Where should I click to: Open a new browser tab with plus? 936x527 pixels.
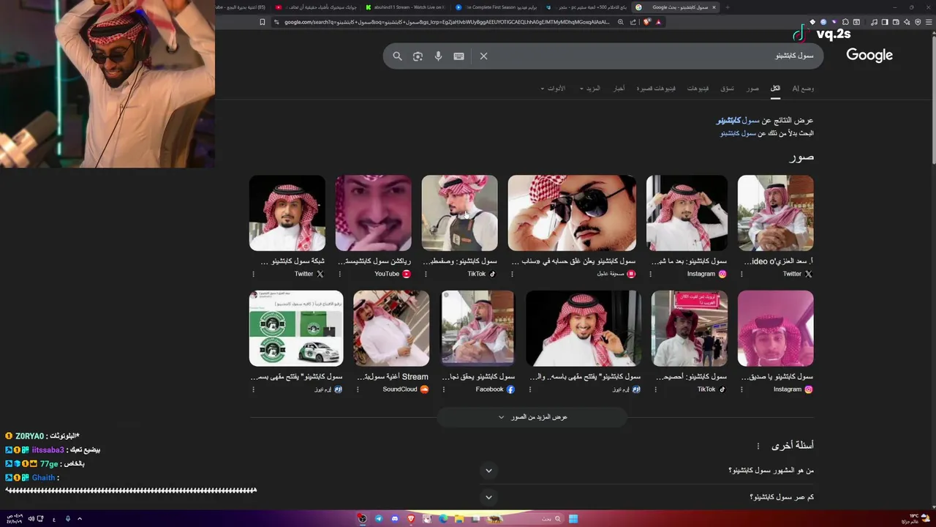pos(729,7)
